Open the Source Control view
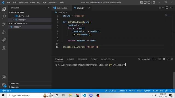 (4, 24)
